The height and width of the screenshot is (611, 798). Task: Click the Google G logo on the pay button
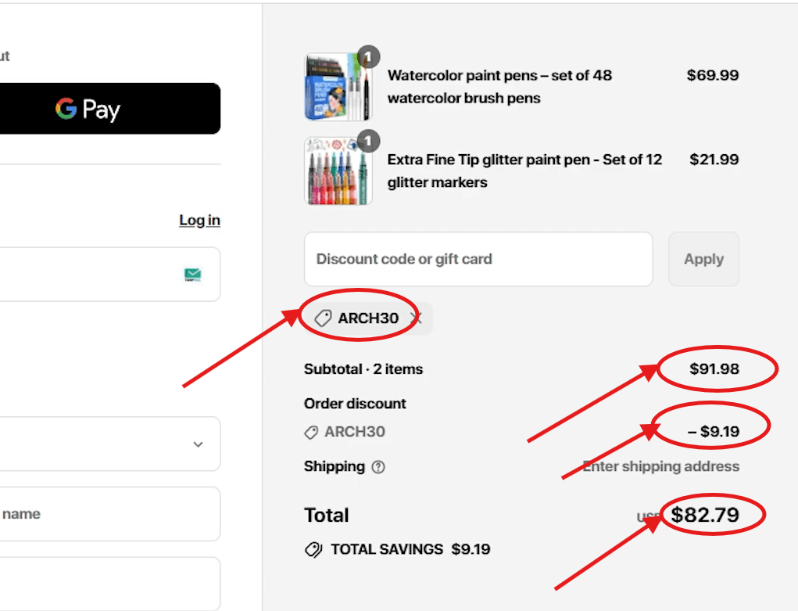tap(66, 109)
